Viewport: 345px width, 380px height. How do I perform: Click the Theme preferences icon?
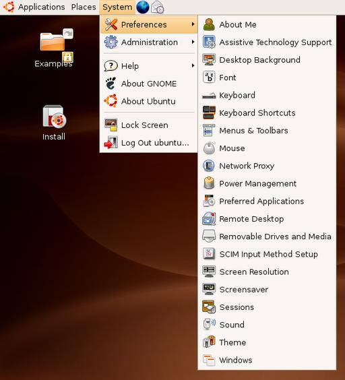pos(209,342)
